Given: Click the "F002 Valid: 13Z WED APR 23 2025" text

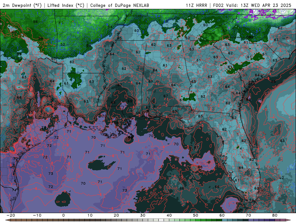Looking at the screenshot, I should [x=252, y=5].
